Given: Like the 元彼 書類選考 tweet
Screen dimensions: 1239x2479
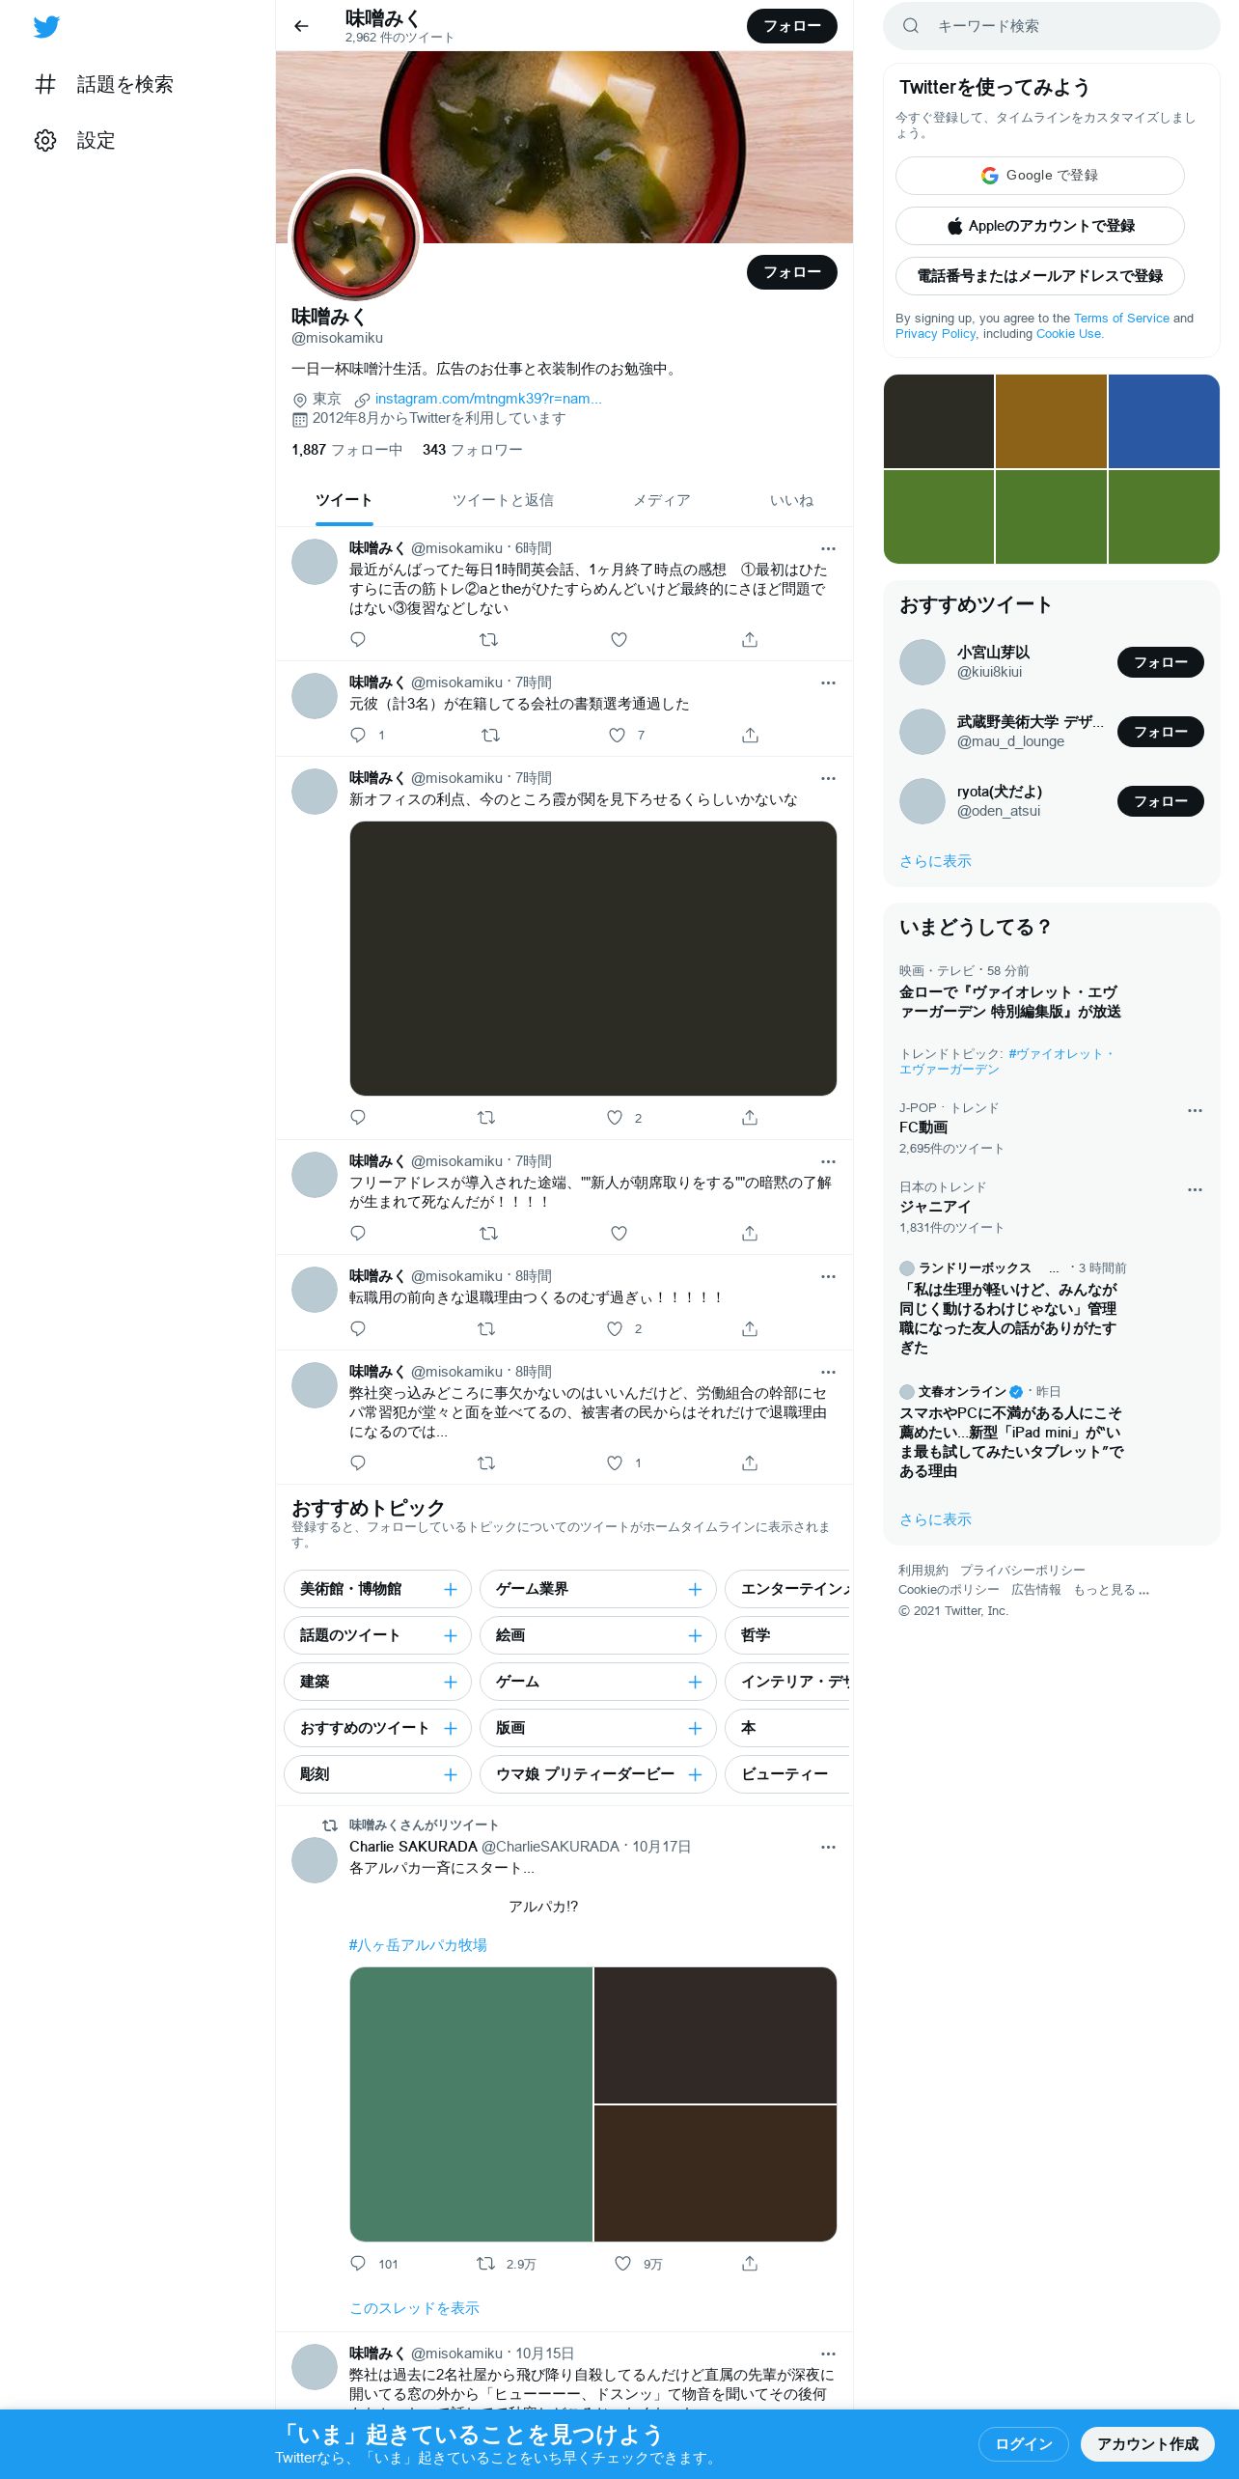Looking at the screenshot, I should [617, 735].
